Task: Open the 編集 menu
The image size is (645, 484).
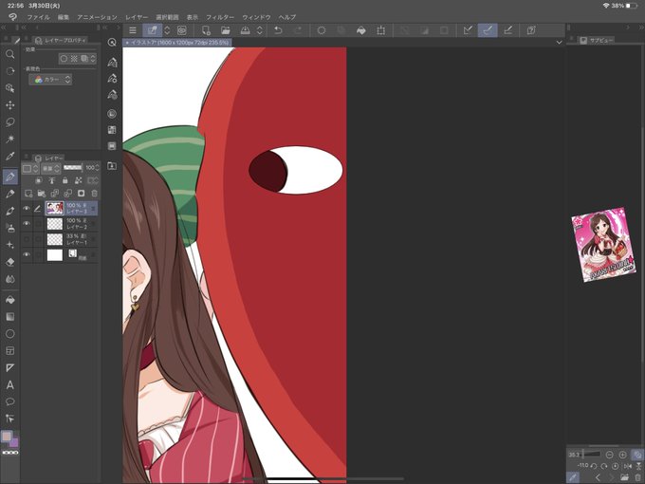Action: pyautogui.click(x=64, y=17)
